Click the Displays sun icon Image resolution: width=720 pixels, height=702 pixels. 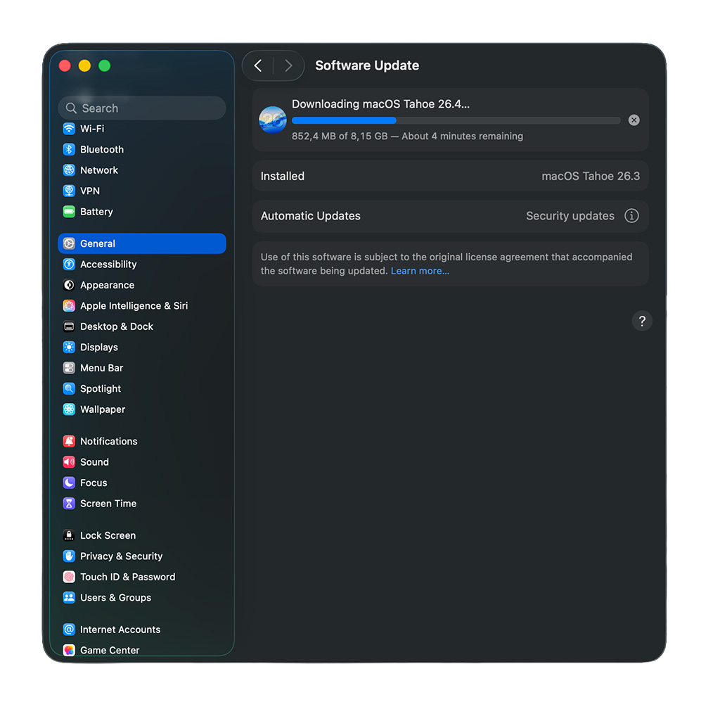pyautogui.click(x=69, y=347)
